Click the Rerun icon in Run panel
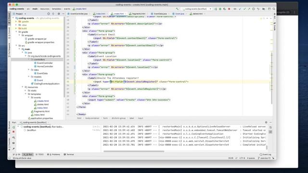 (x=13, y=127)
